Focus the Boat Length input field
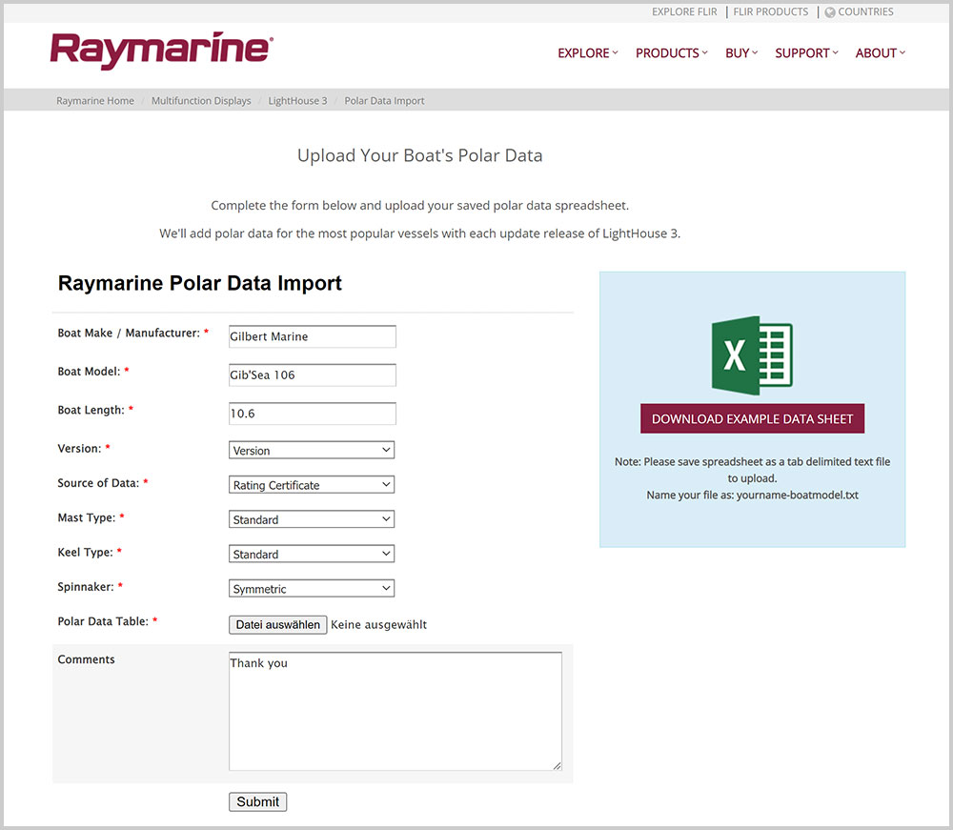Viewport: 953px width, 830px height. click(x=312, y=414)
